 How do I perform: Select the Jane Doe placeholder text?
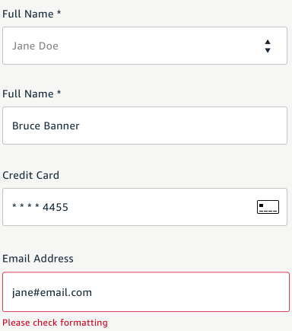pos(35,46)
